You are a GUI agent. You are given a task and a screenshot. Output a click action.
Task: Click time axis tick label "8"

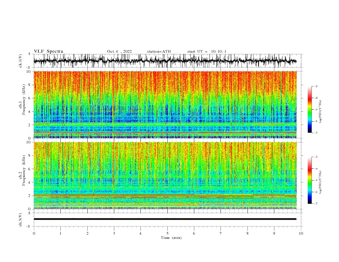tap(247, 233)
